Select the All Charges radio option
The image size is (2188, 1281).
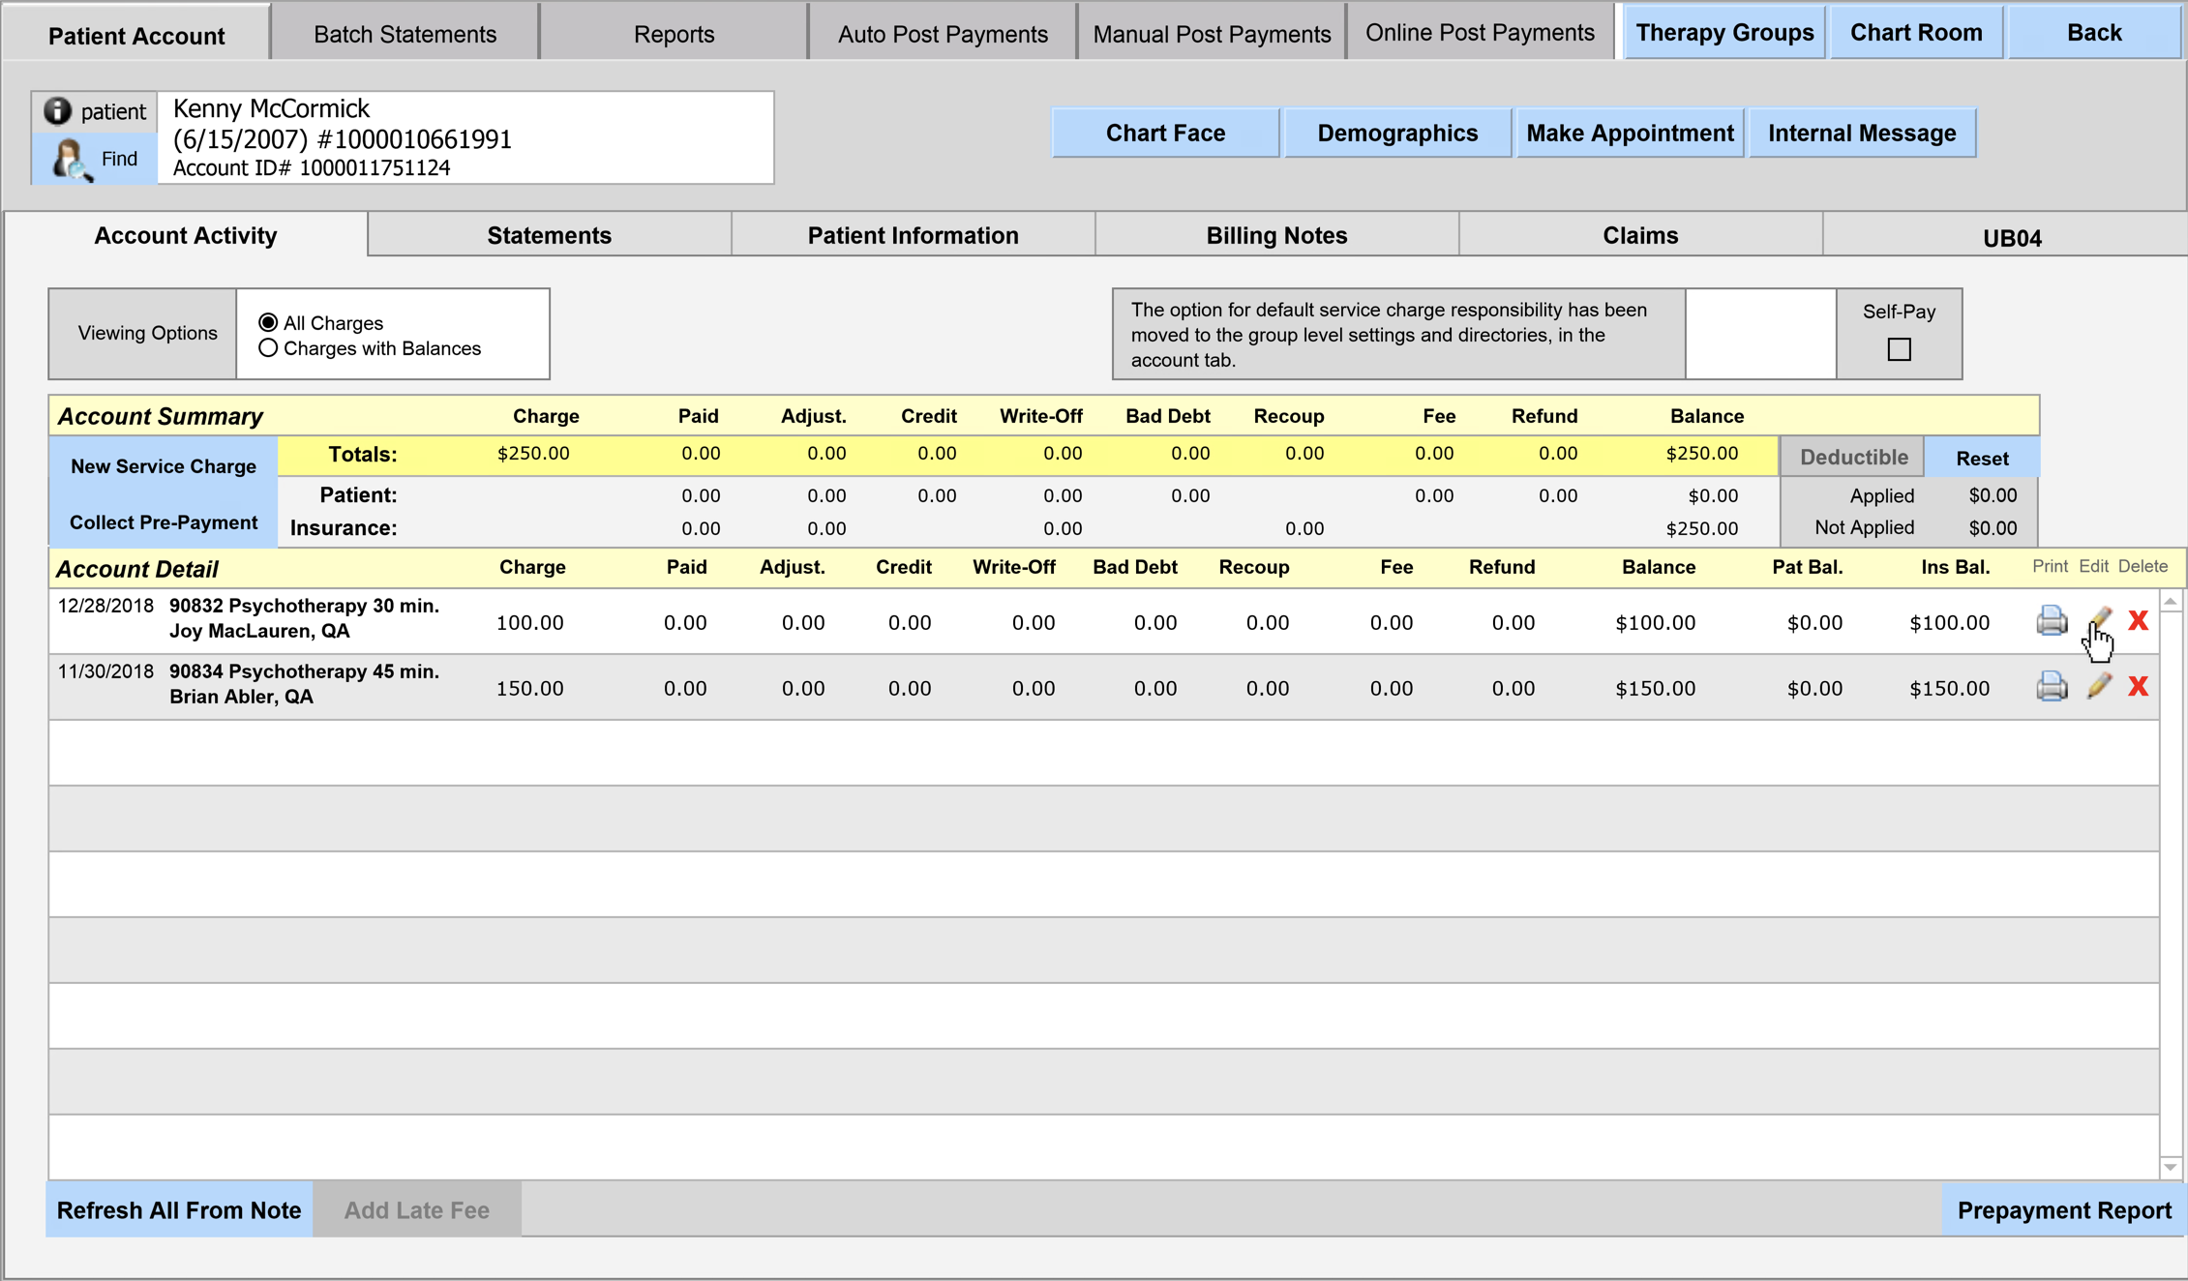click(268, 323)
